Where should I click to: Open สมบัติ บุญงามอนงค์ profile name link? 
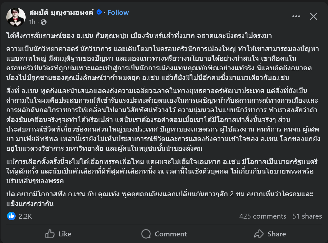(61, 12)
